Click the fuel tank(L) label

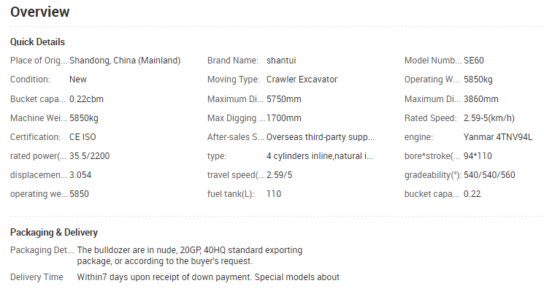[x=231, y=194]
